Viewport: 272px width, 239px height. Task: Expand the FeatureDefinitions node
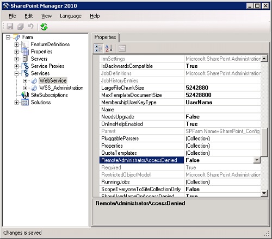pyautogui.click(x=16, y=45)
